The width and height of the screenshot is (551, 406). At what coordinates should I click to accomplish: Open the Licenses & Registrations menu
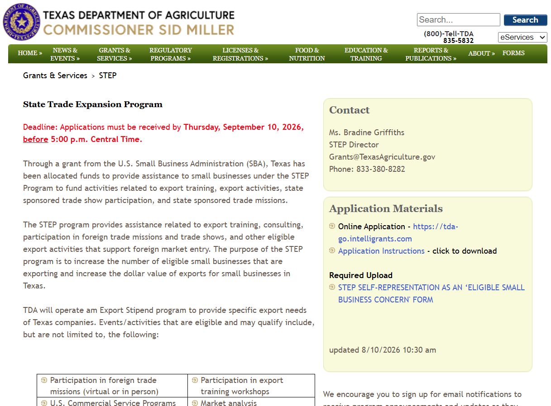tap(240, 54)
